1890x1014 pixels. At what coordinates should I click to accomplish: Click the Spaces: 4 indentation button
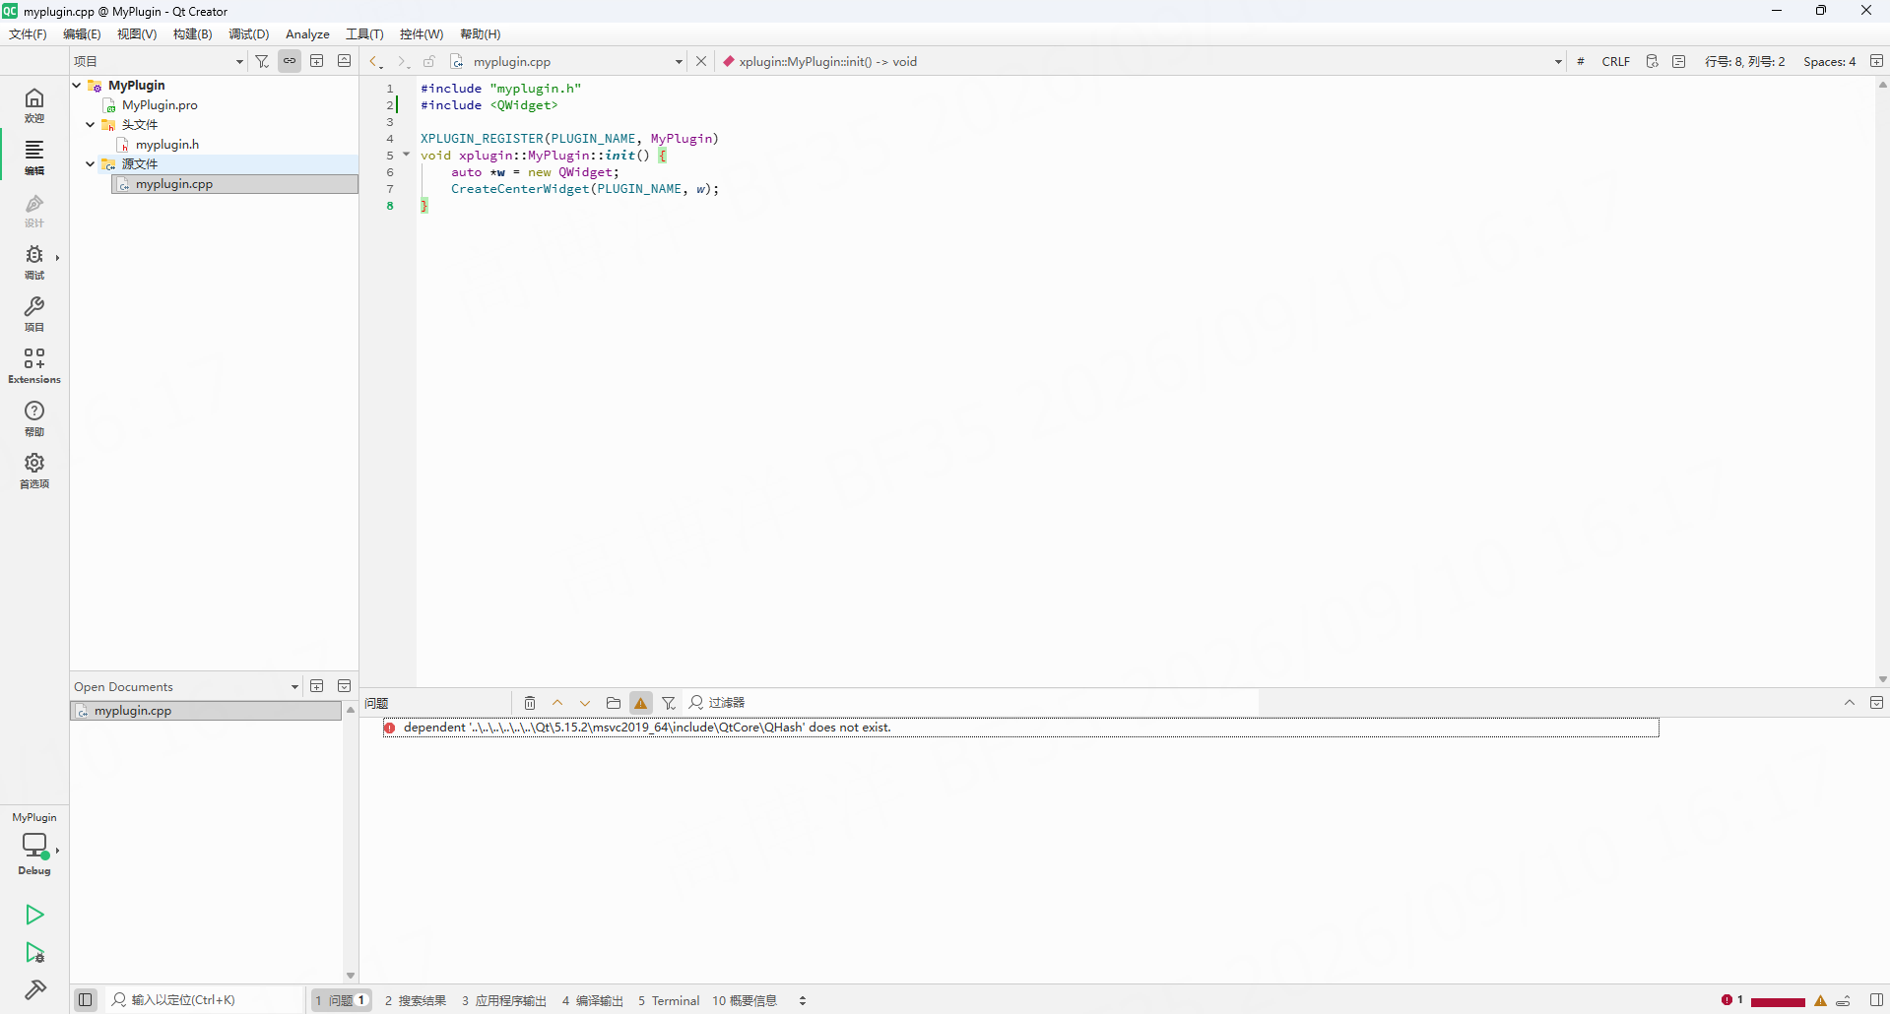[x=1830, y=61]
